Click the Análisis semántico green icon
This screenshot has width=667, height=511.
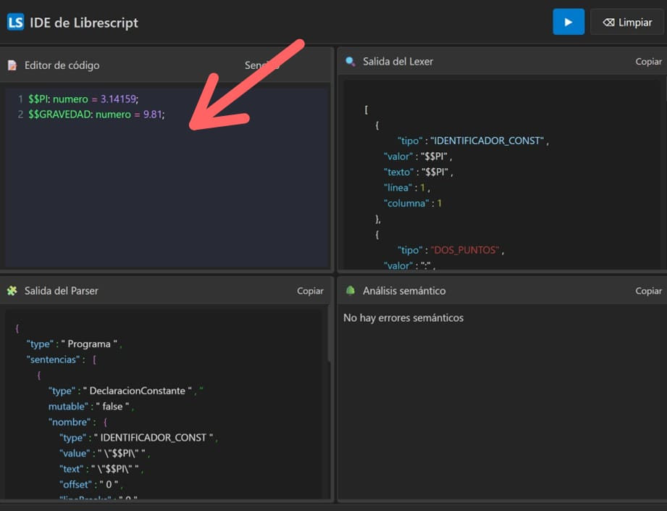(351, 291)
